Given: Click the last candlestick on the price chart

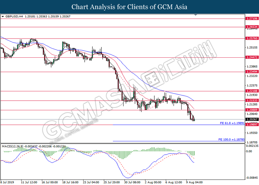Looking at the screenshot, I should click(x=195, y=119).
